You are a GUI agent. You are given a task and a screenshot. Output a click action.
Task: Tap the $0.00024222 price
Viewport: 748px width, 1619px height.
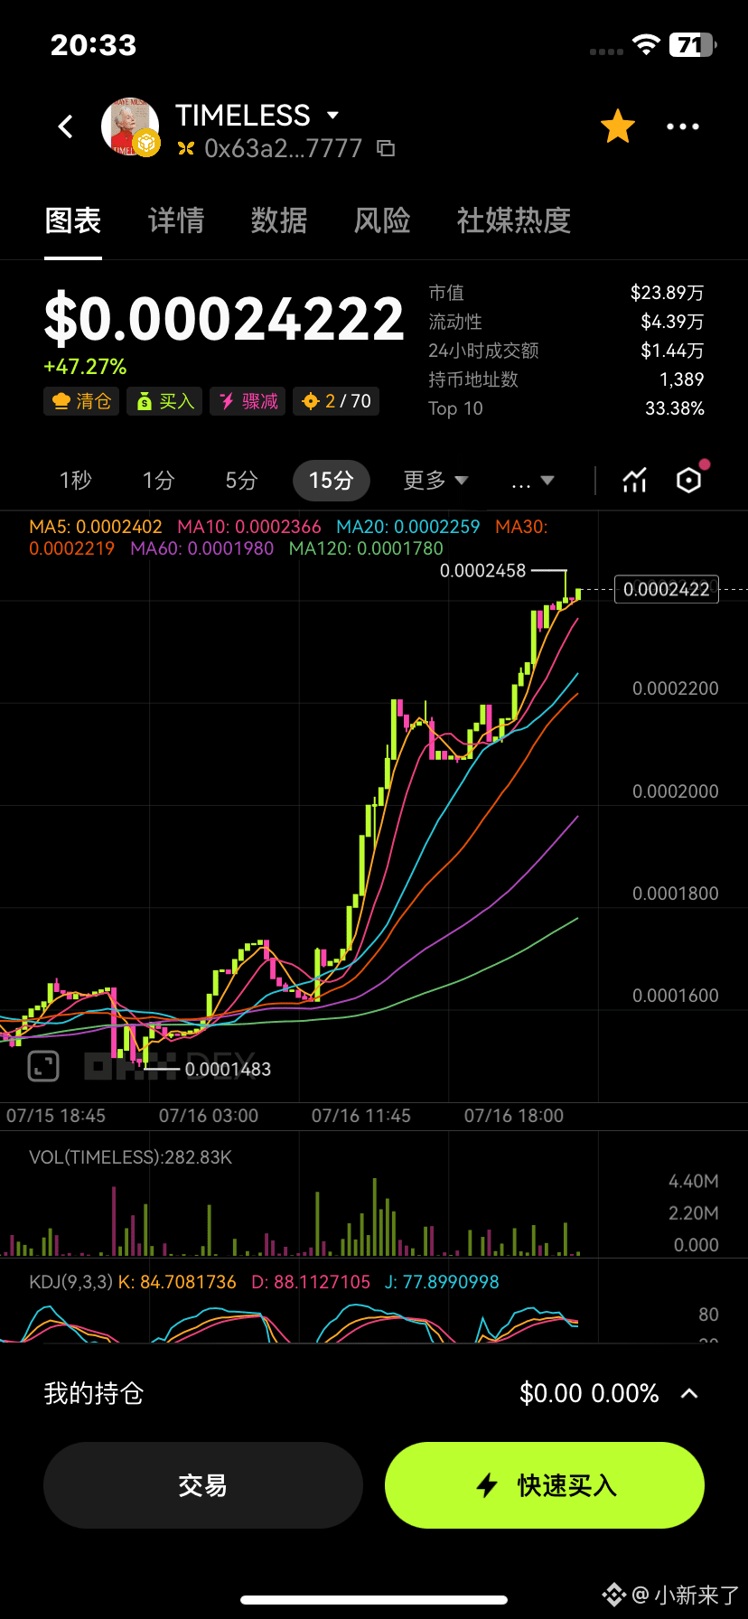224,319
